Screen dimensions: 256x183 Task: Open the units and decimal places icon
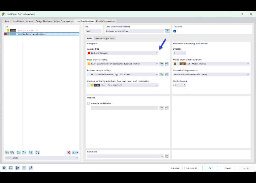point(11,168)
